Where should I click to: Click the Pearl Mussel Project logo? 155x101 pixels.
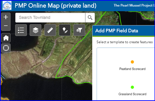click(7, 5)
